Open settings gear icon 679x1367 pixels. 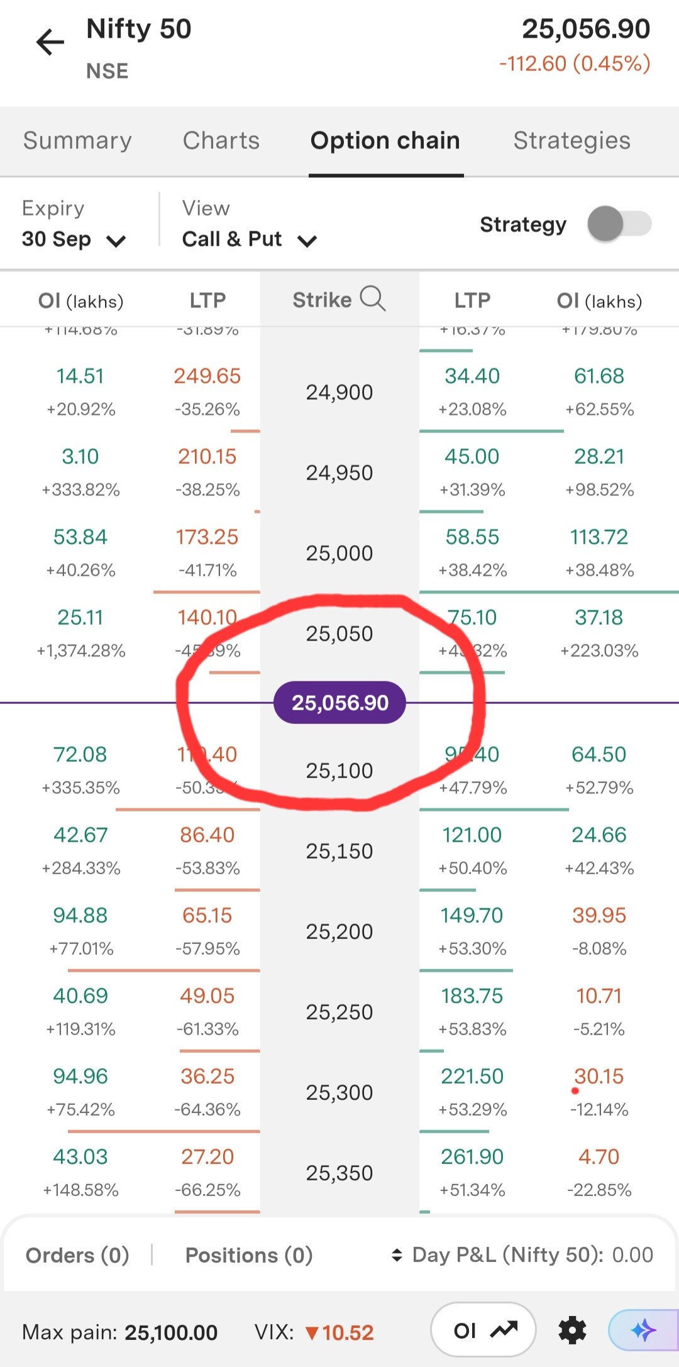(572, 1331)
